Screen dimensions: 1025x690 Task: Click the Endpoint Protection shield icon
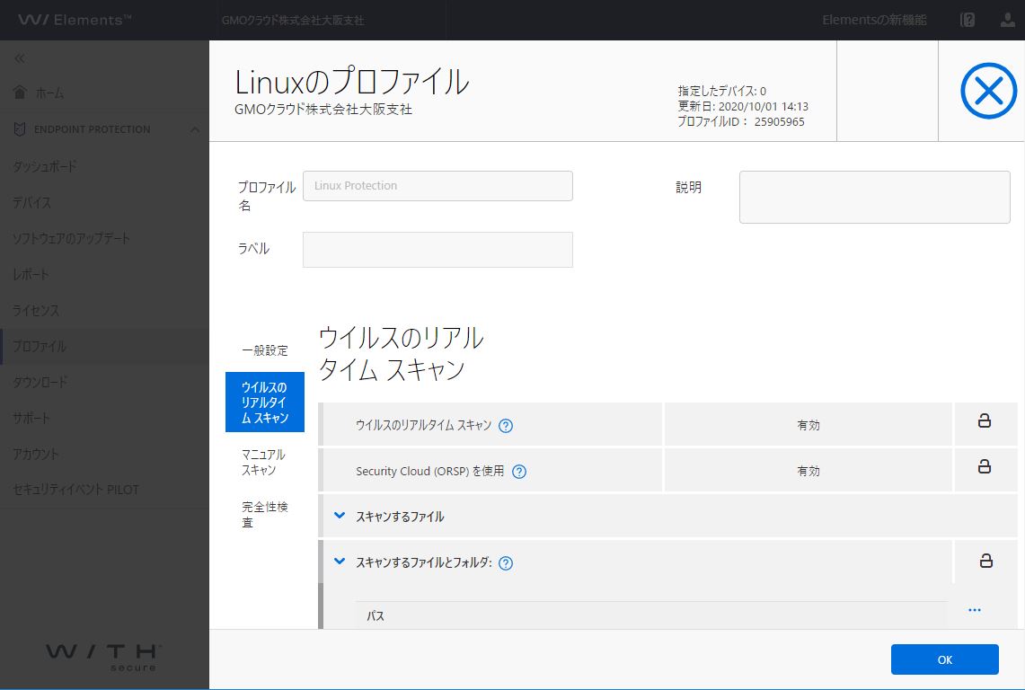tap(20, 128)
